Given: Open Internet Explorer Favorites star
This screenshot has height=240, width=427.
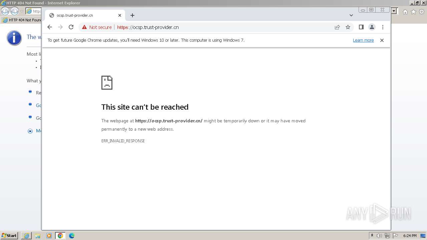Looking at the screenshot, I should (x=413, y=12).
